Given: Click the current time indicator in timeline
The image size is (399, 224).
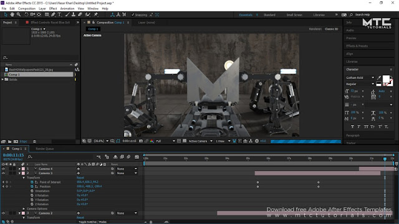Looking at the screenshot, I should [x=385, y=159].
